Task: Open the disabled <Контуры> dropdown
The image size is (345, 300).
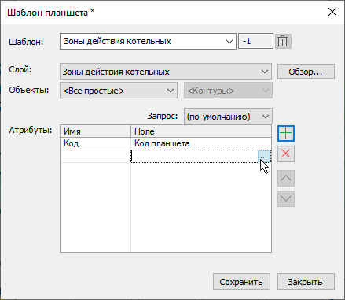Action: pyautogui.click(x=228, y=91)
